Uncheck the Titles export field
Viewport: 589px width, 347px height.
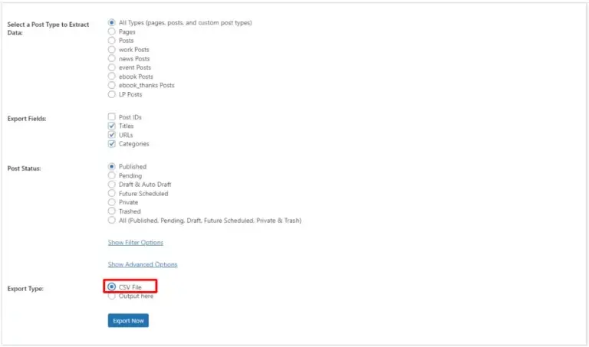coord(112,126)
